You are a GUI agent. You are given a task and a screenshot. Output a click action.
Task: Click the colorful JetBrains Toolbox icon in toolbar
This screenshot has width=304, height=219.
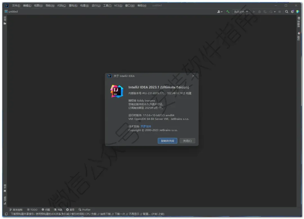tap(298, 12)
